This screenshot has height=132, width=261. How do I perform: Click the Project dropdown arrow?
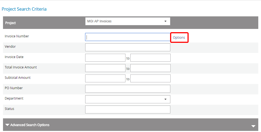(x=165, y=21)
